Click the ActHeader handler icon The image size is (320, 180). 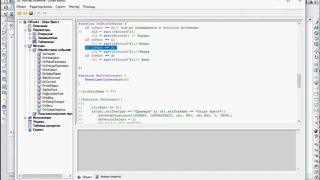pyautogui.click(x=39, y=54)
